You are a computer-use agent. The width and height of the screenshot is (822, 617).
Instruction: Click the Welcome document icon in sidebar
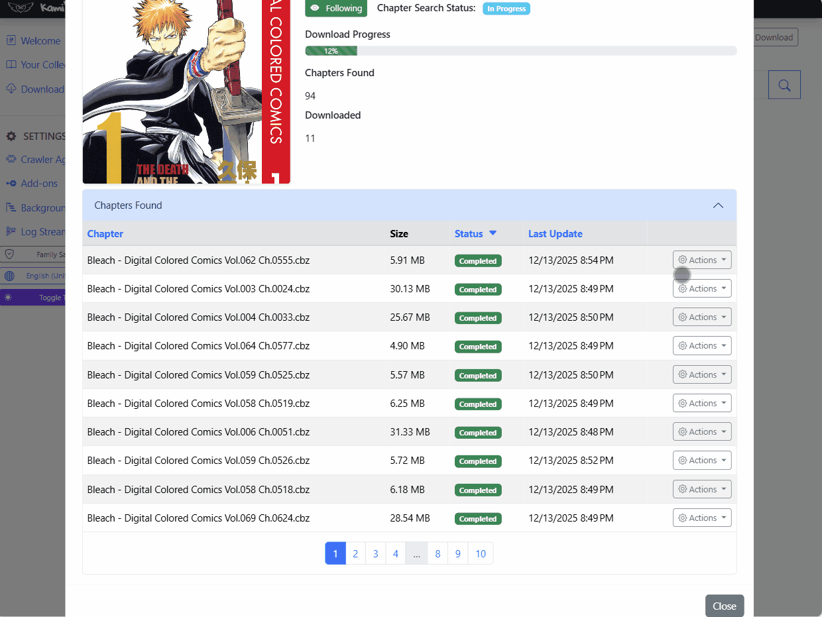[11, 40]
